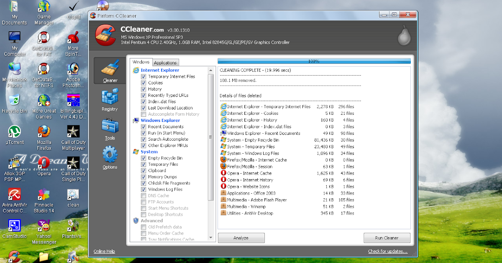502x263 pixels.
Task: Select Utilities - AntiVir Desktop result row
Action: 287,213
